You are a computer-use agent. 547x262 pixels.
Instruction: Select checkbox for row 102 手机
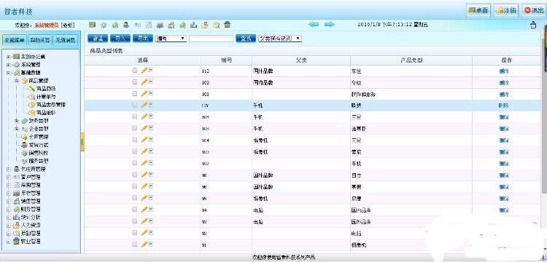135,163
